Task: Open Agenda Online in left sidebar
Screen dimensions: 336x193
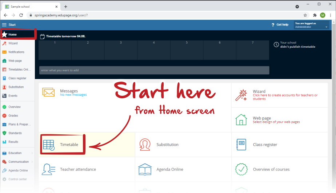Action: [18, 170]
